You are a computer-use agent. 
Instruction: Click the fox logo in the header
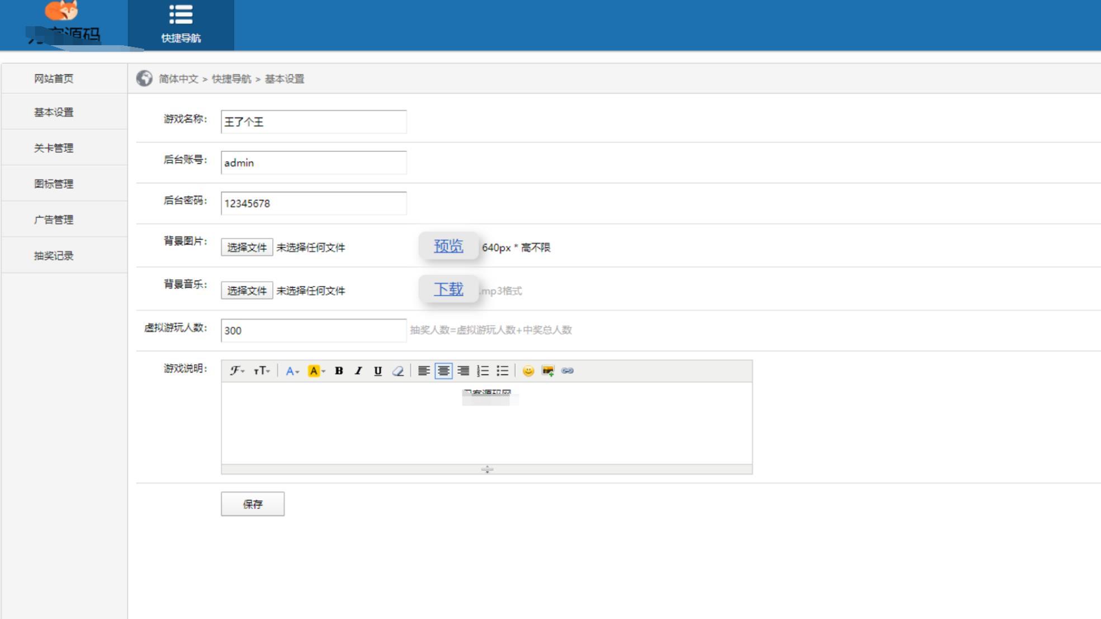coord(61,10)
